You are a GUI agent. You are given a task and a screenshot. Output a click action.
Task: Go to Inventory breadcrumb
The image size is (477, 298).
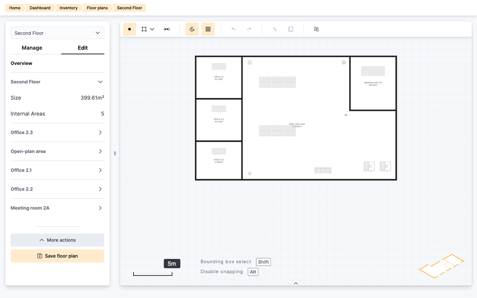pos(69,8)
